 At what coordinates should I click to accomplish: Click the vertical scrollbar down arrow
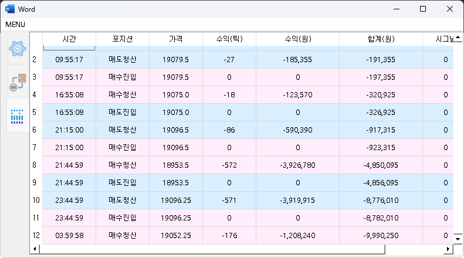click(458, 239)
